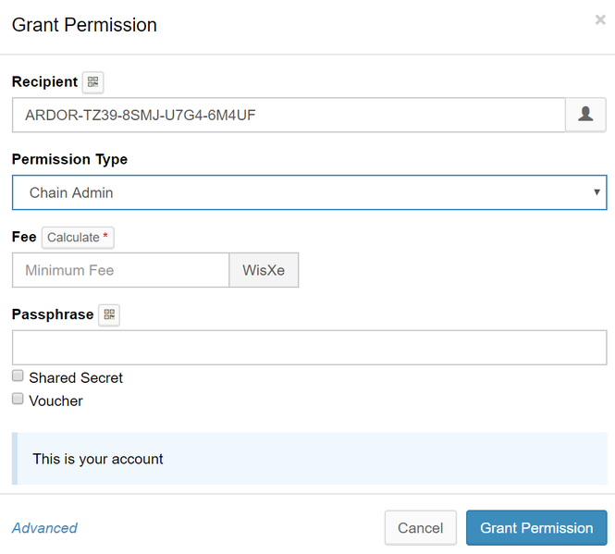Enable the Shared Secret checkbox
This screenshot has height=554, width=615.
pos(18,376)
